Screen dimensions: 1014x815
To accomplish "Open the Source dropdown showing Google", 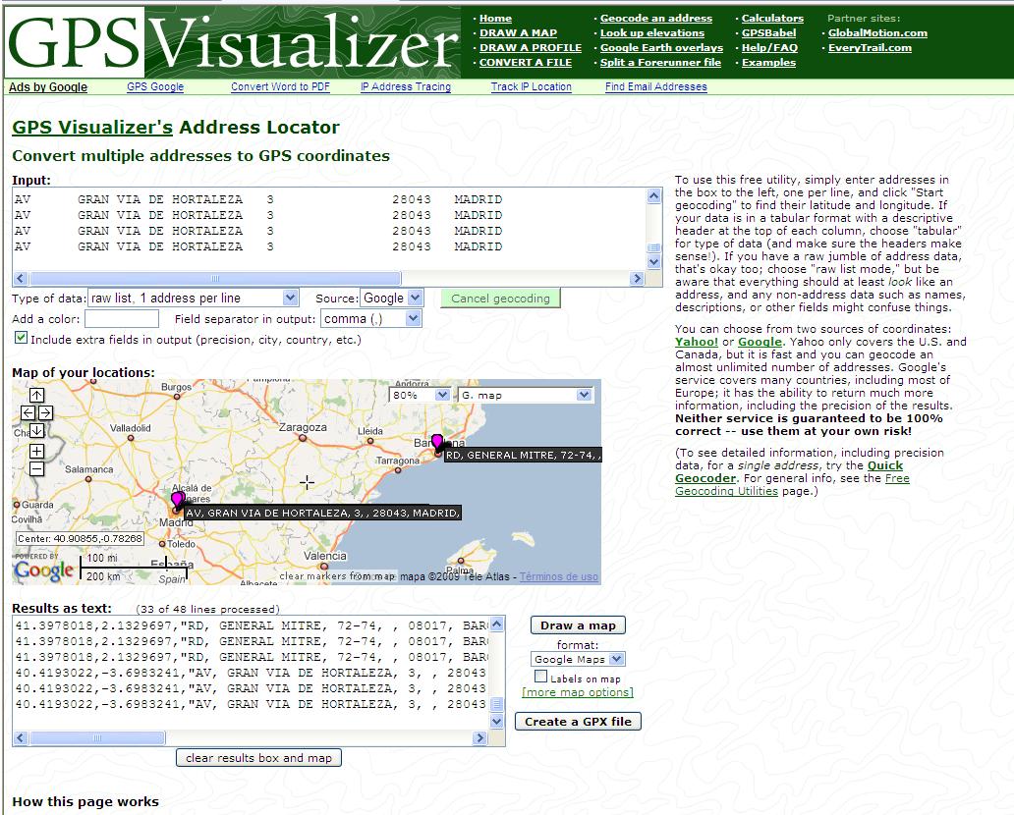I will [x=391, y=298].
